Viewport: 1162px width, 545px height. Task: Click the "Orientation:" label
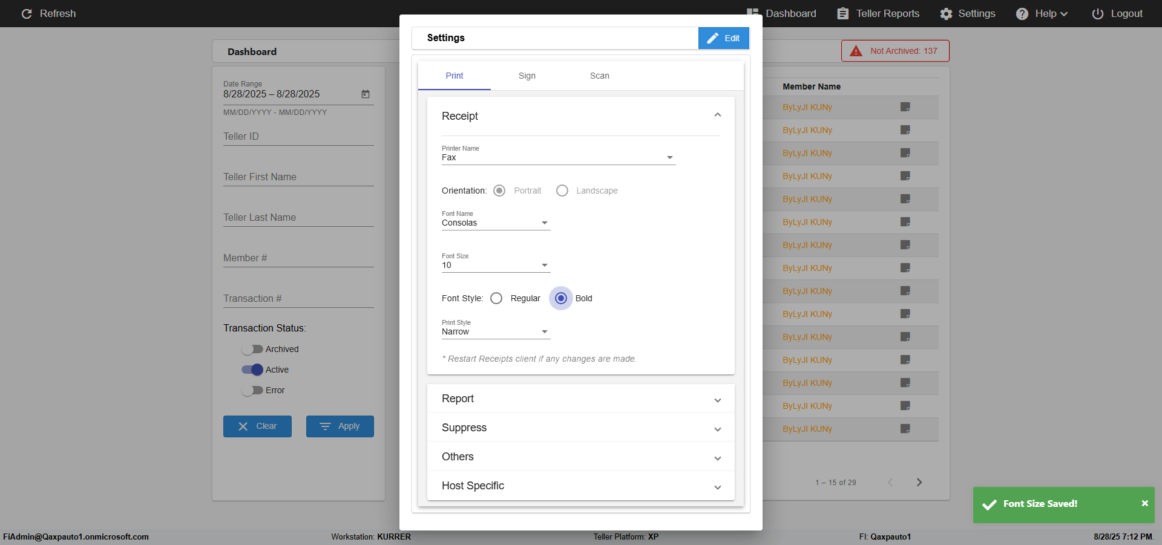pyautogui.click(x=464, y=191)
